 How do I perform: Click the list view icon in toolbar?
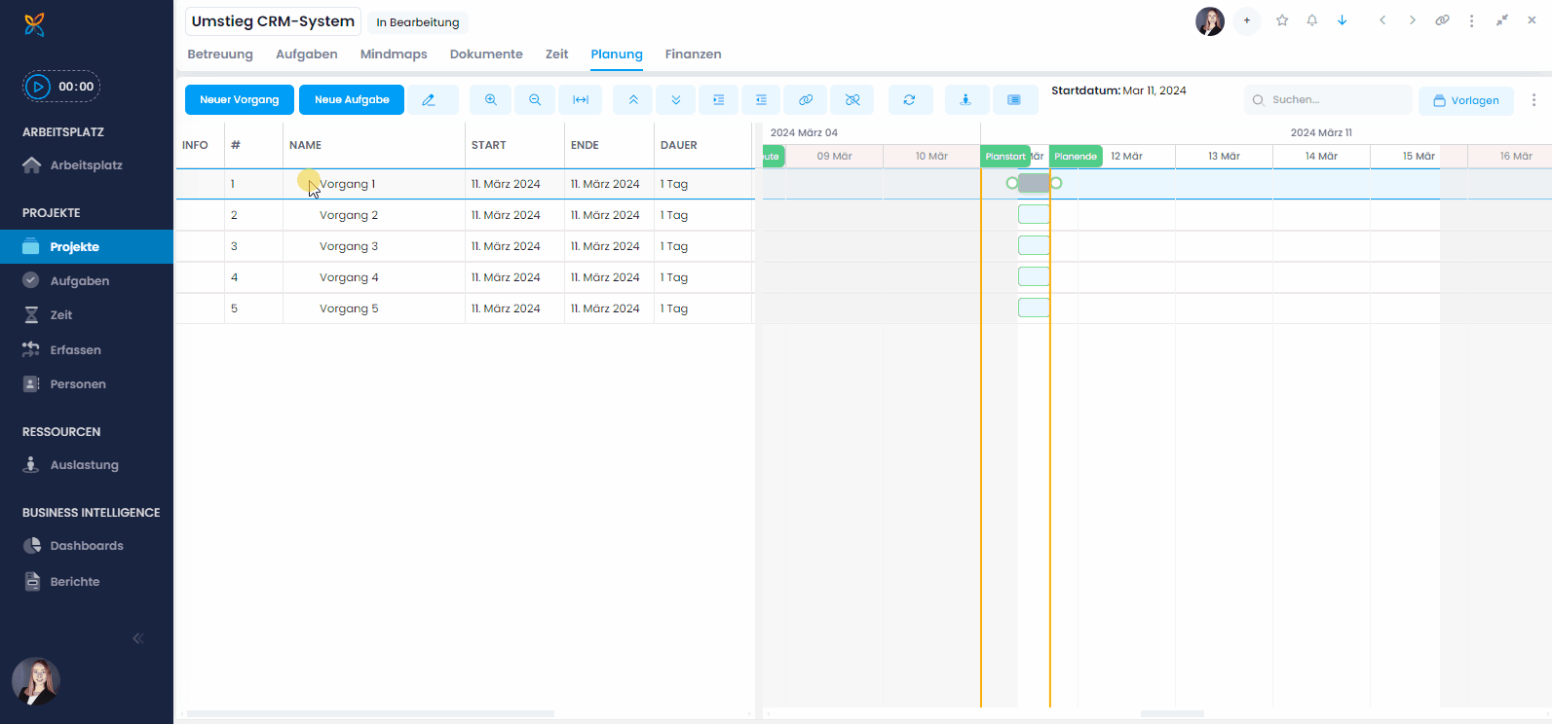click(x=1014, y=99)
